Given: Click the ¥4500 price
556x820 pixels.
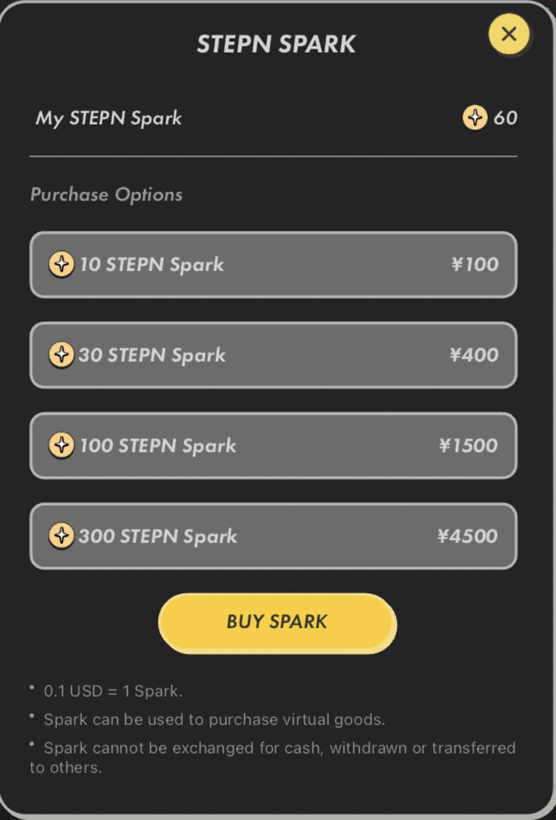Looking at the screenshot, I should 467,536.
